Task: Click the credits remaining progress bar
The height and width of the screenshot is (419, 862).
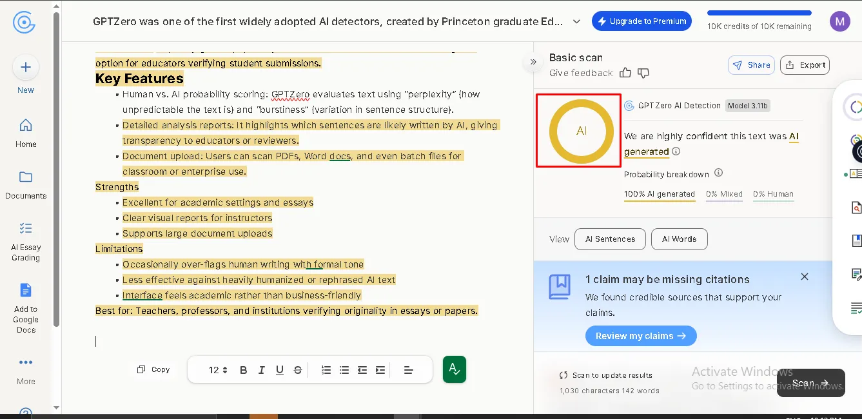Action: click(x=759, y=13)
